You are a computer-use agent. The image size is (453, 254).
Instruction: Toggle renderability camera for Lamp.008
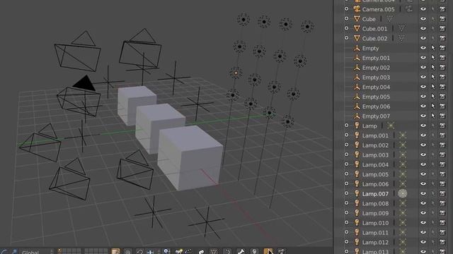coord(442,203)
